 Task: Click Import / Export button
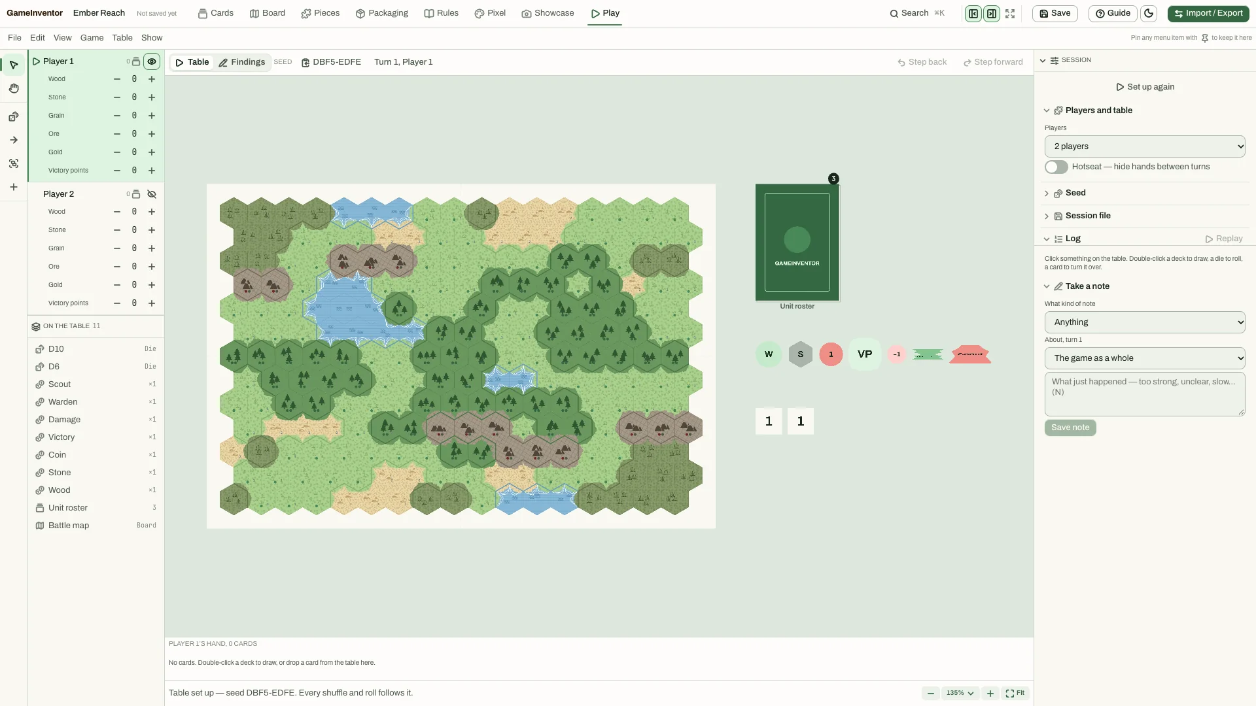1208,13
